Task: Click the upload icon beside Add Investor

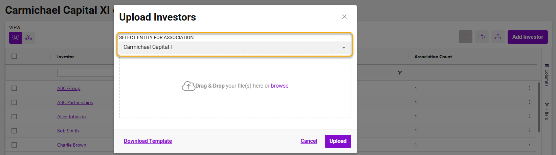Action: point(498,37)
